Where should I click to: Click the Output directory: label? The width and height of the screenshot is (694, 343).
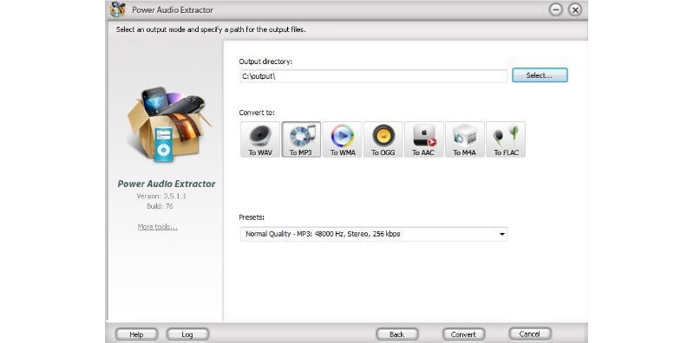click(x=265, y=61)
